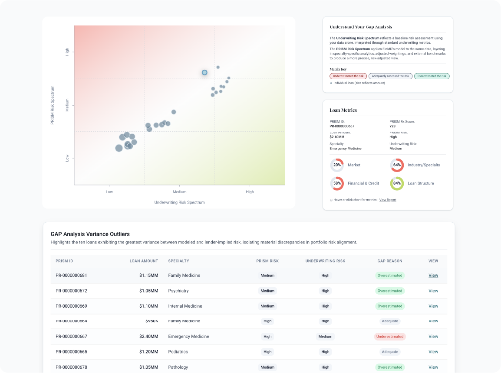The height and width of the screenshot is (373, 501).
Task: Click the Market 20% gauge icon
Action: tap(337, 165)
